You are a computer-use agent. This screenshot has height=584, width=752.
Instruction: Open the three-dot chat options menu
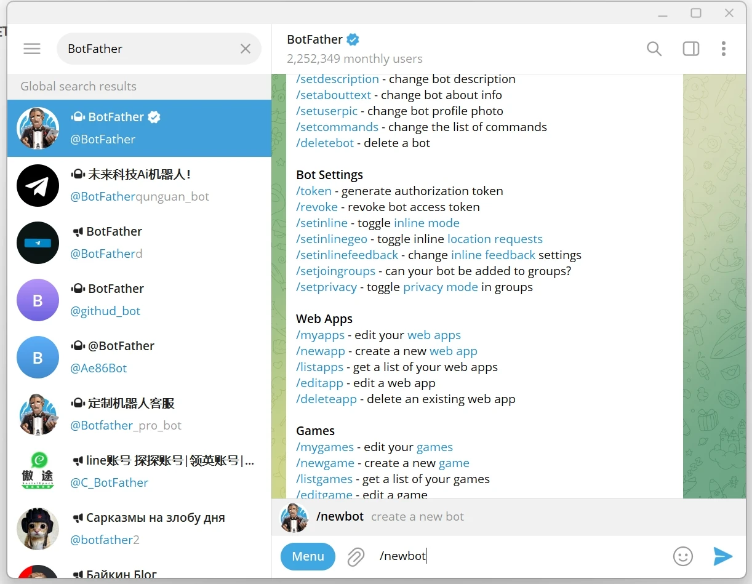tap(723, 49)
